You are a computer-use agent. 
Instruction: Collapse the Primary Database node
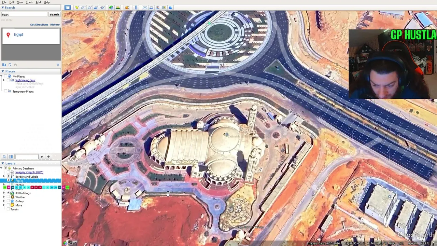(x=1, y=168)
